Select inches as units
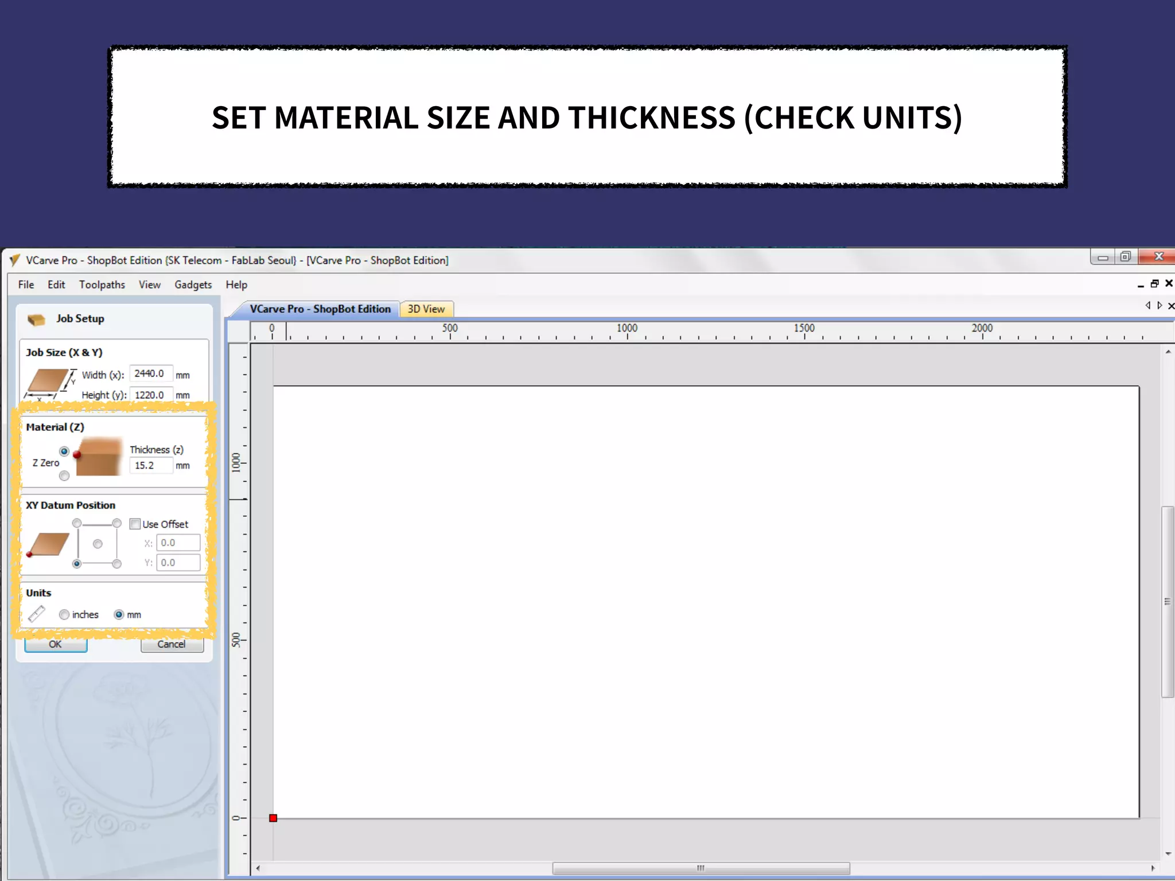Screen dimensions: 1175x881 pyautogui.click(x=64, y=615)
